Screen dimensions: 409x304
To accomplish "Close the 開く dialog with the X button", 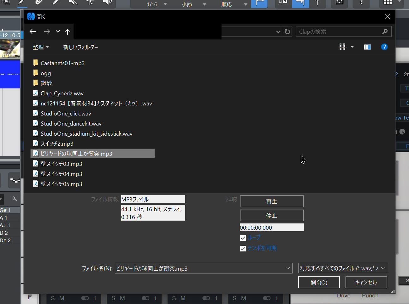I will pos(388,17).
